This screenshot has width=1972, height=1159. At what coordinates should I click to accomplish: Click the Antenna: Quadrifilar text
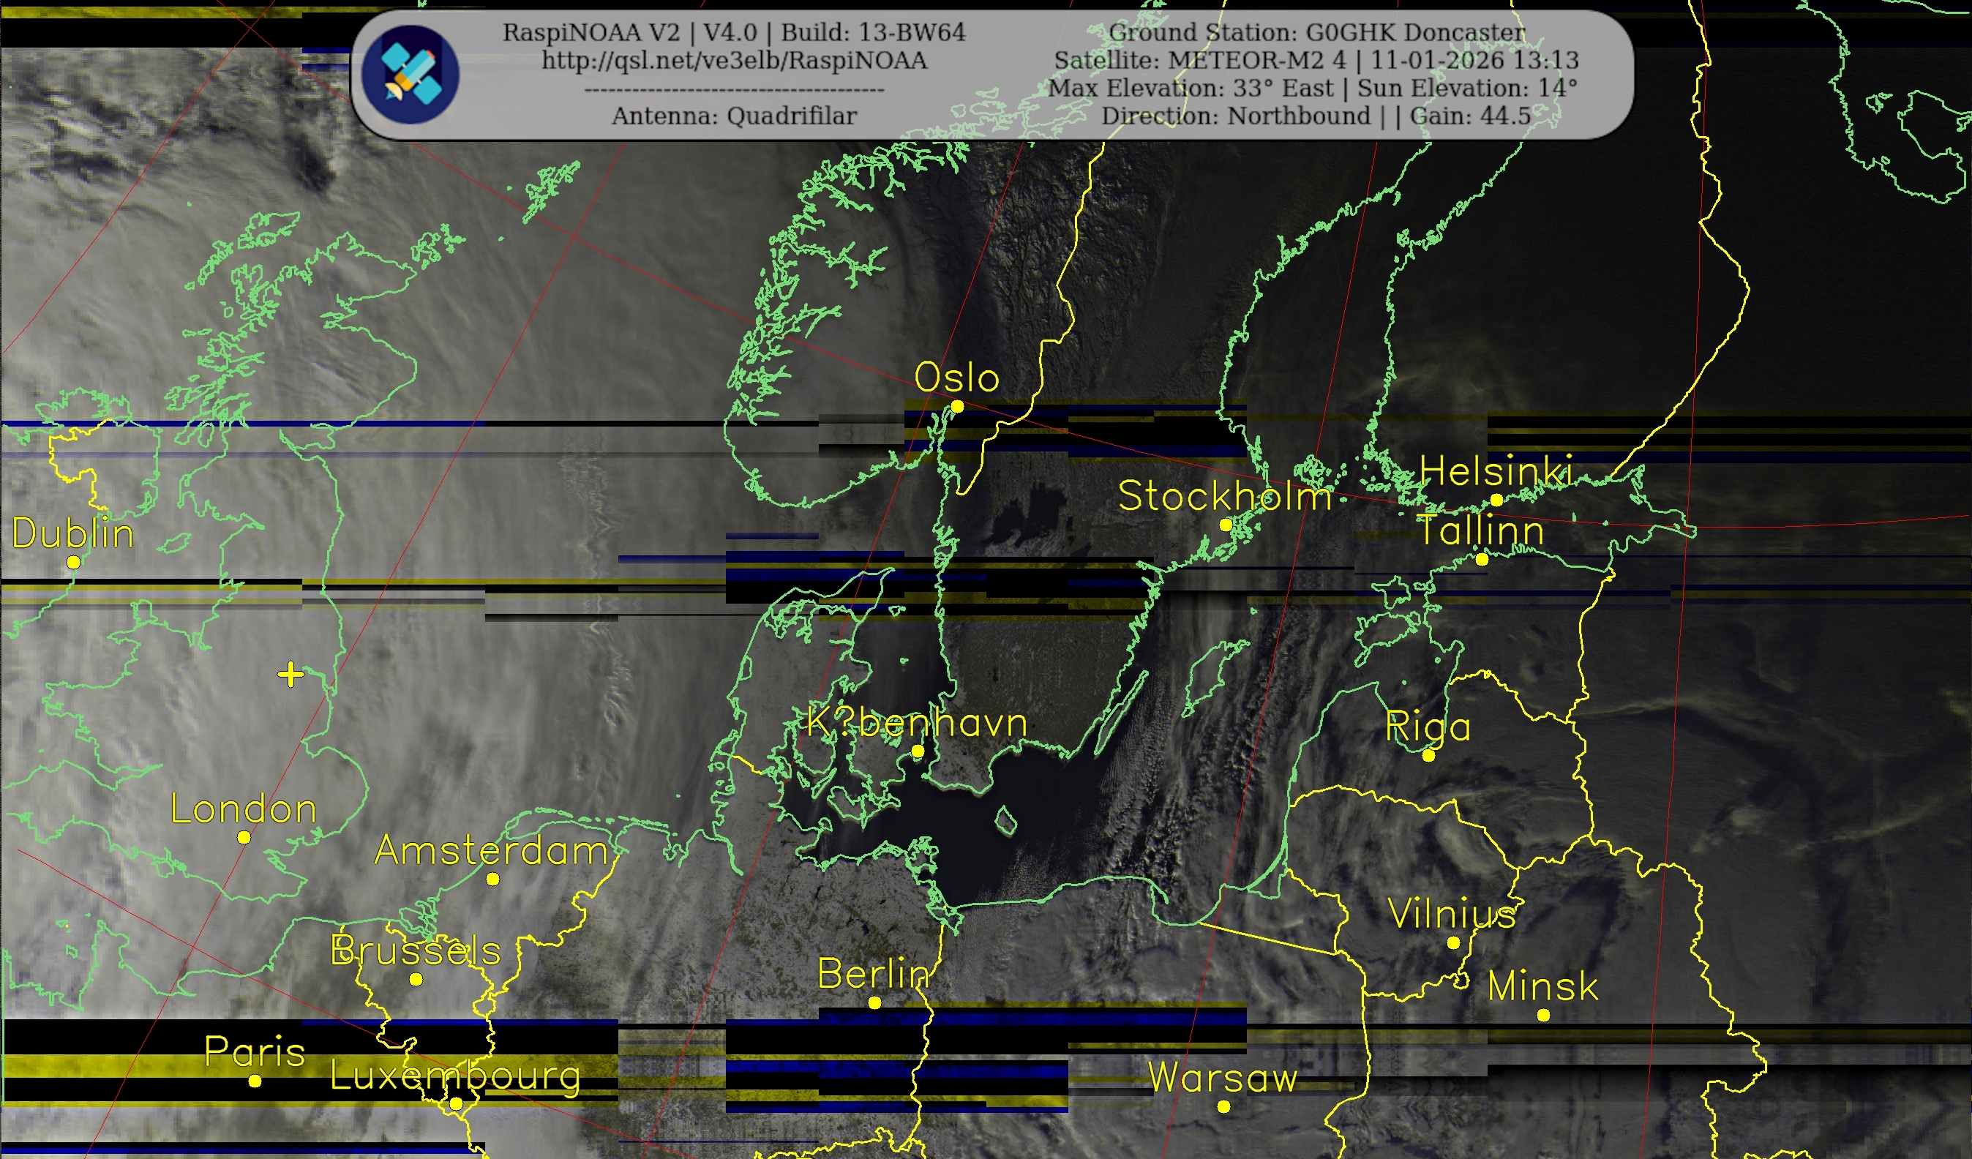[734, 116]
